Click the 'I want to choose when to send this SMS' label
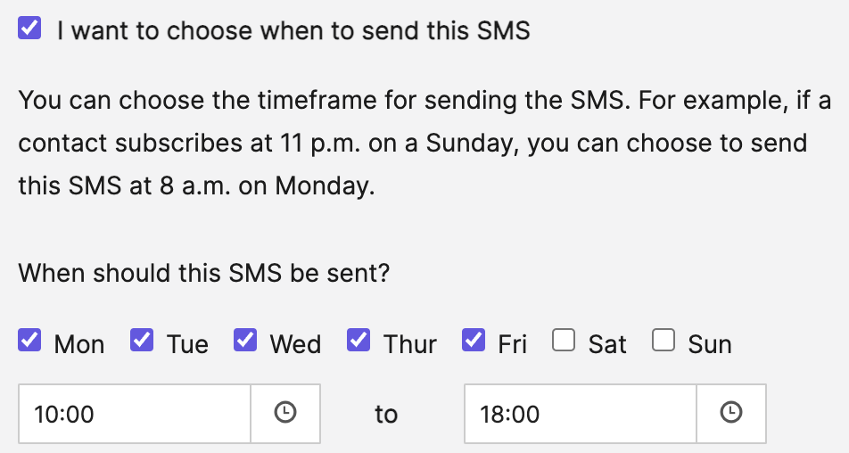 [293, 30]
